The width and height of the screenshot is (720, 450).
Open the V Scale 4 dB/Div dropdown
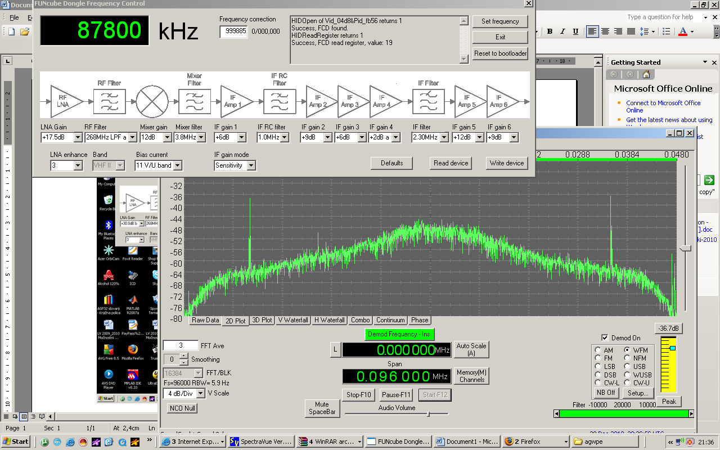click(x=200, y=394)
